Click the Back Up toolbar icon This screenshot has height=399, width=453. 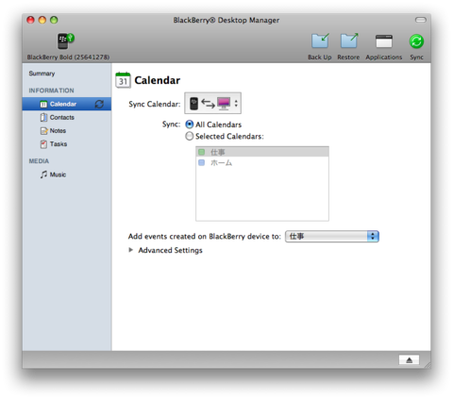tap(320, 41)
